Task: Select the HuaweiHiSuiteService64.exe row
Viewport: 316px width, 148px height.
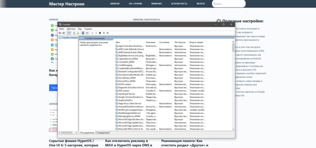Action: (x=160, y=106)
